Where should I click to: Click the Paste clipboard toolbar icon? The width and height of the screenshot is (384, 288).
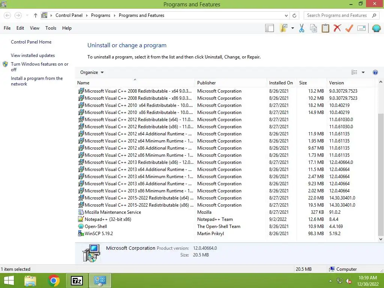pos(325,28)
